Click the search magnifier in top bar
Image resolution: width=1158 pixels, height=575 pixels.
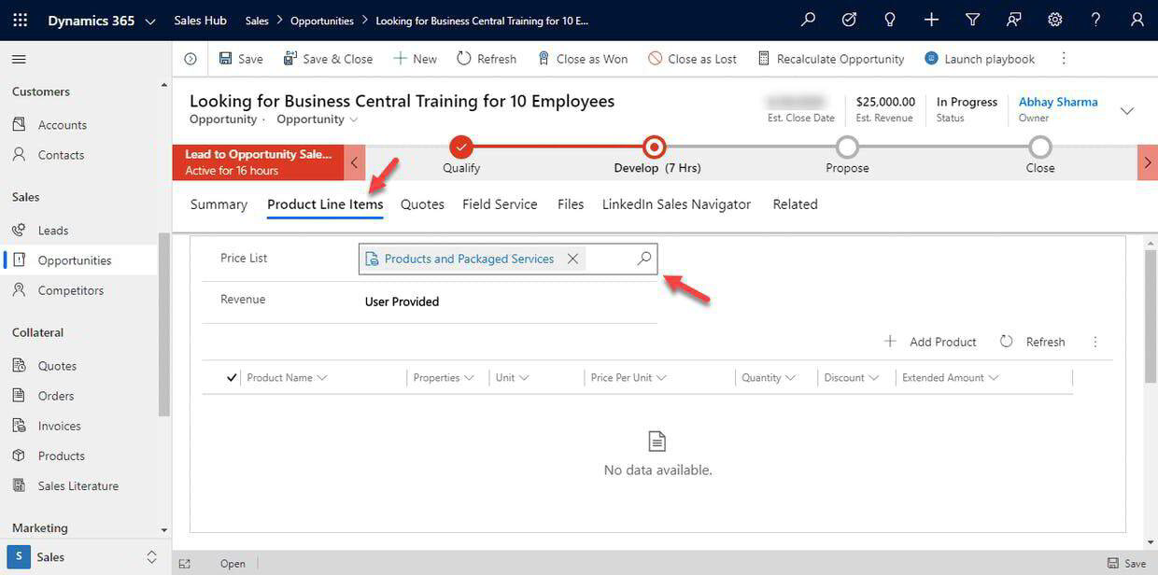809,21
